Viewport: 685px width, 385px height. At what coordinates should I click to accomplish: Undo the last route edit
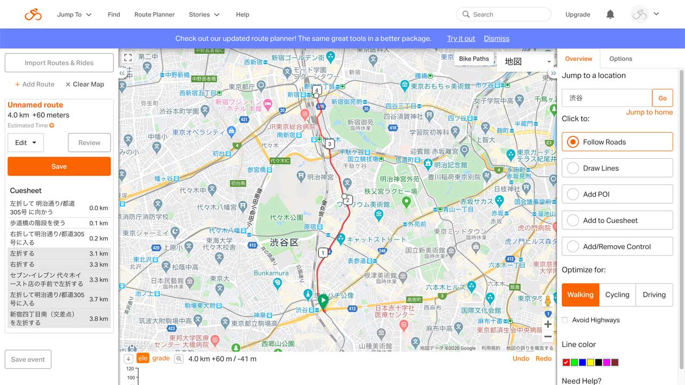[x=521, y=358]
